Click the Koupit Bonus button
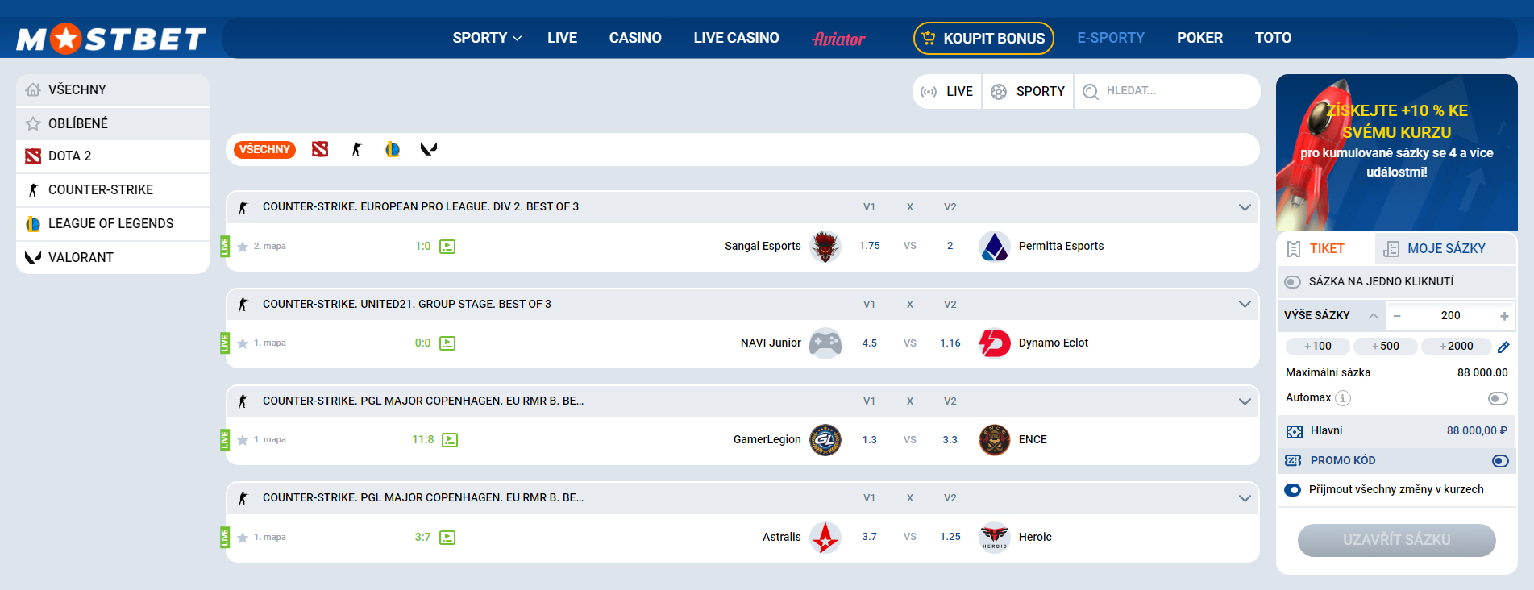Viewport: 1534px width, 590px height. coord(983,38)
